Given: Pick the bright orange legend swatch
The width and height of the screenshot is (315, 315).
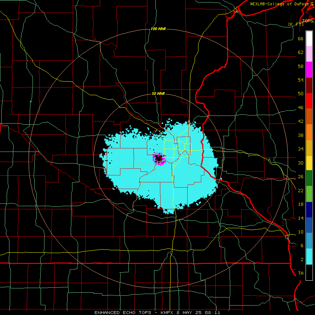Looking at the screenshot, I should [309, 132].
